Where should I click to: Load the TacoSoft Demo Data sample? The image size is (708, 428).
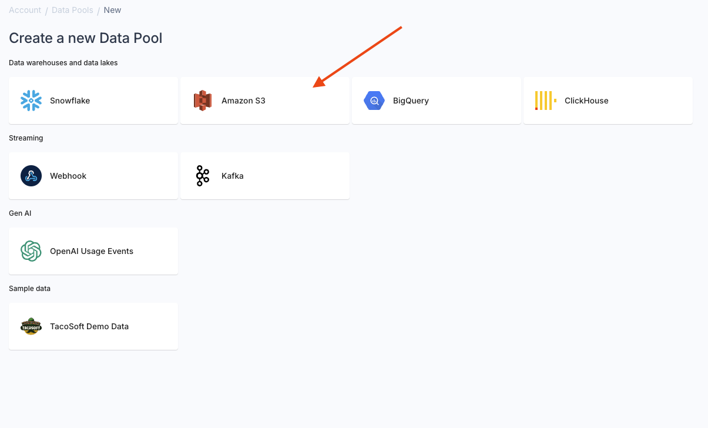click(x=93, y=326)
